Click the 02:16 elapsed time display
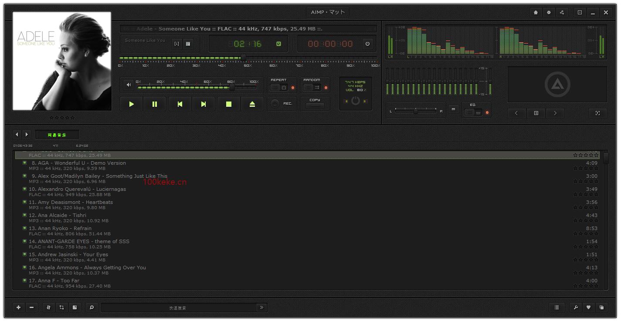The height and width of the screenshot is (322, 621). (248, 44)
